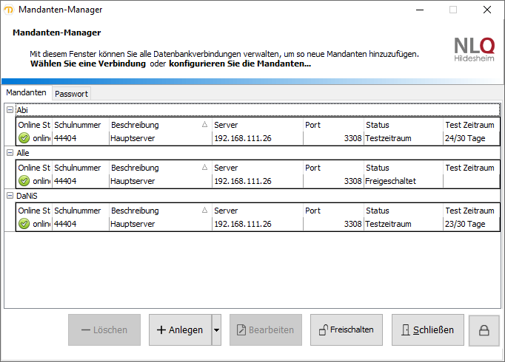Click Server column header in DaNiS group
This screenshot has height=362, width=505.
click(255, 211)
